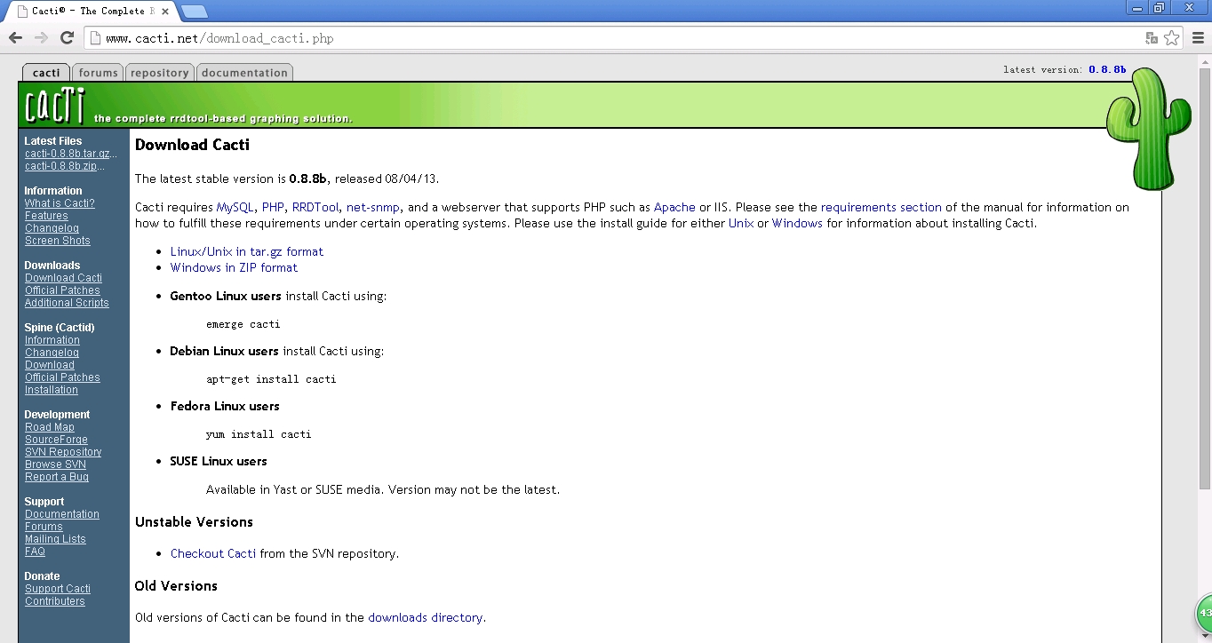
Task: Open the documentation site tab
Action: pos(244,73)
